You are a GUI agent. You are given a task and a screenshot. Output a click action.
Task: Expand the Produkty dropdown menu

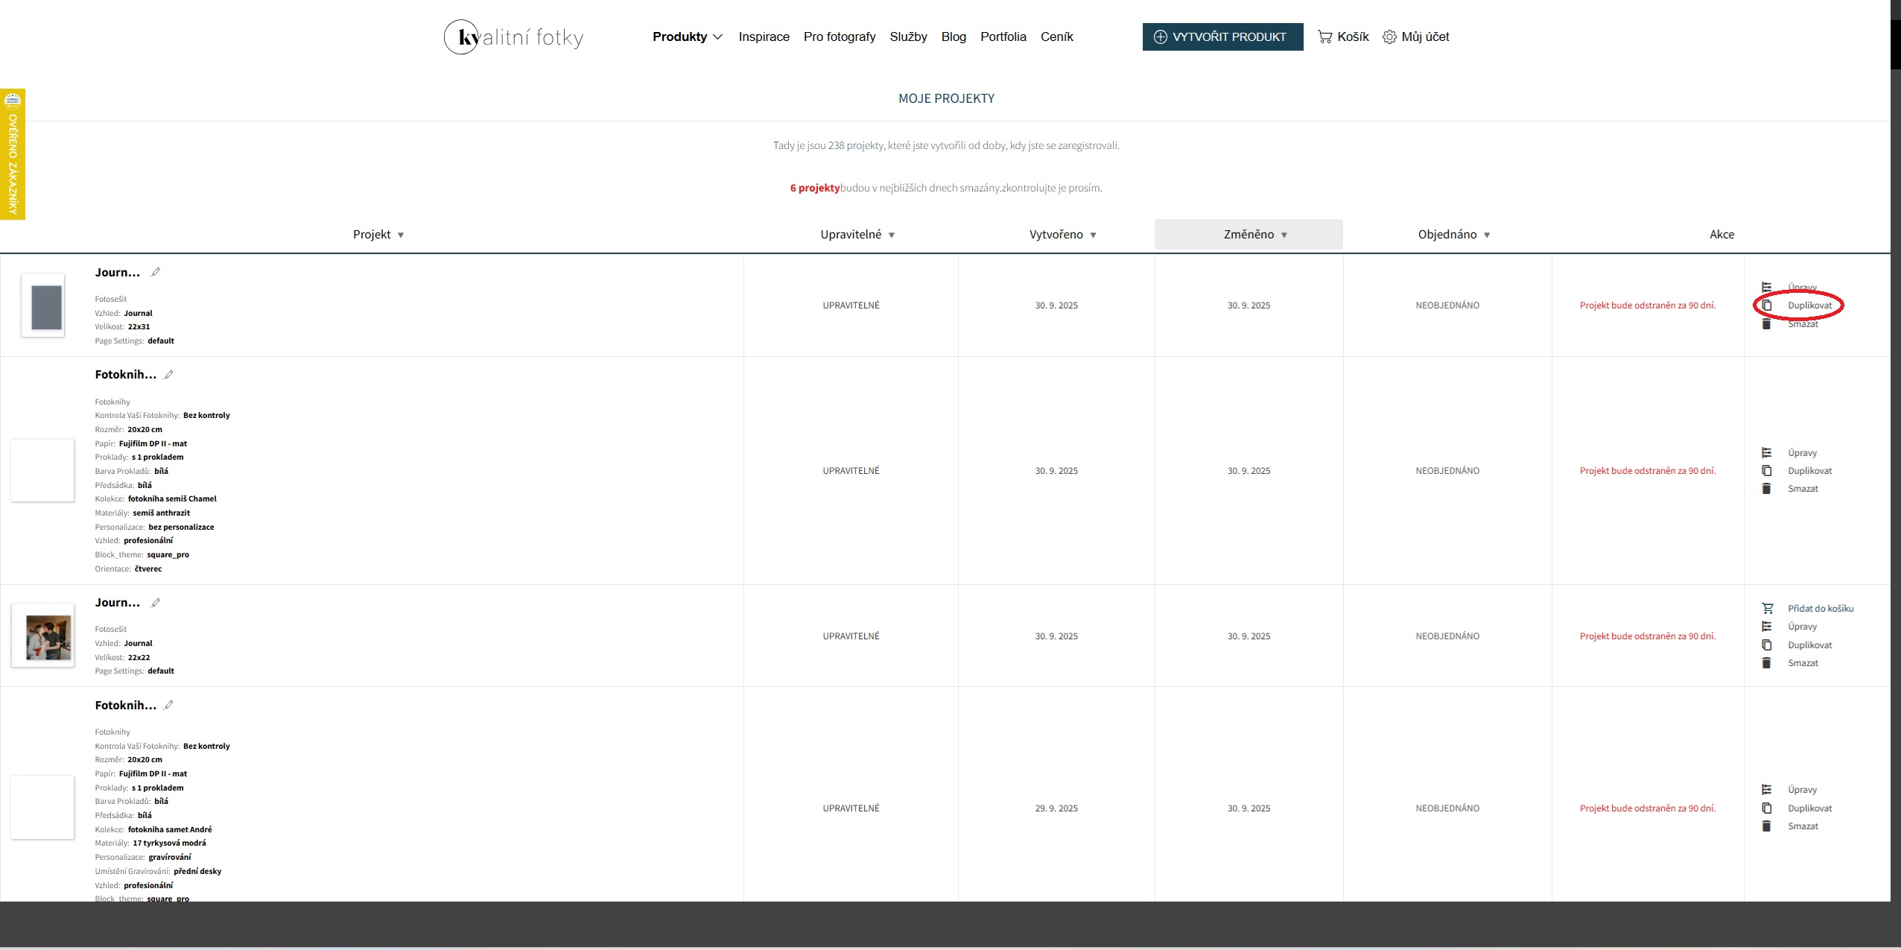pyautogui.click(x=687, y=37)
